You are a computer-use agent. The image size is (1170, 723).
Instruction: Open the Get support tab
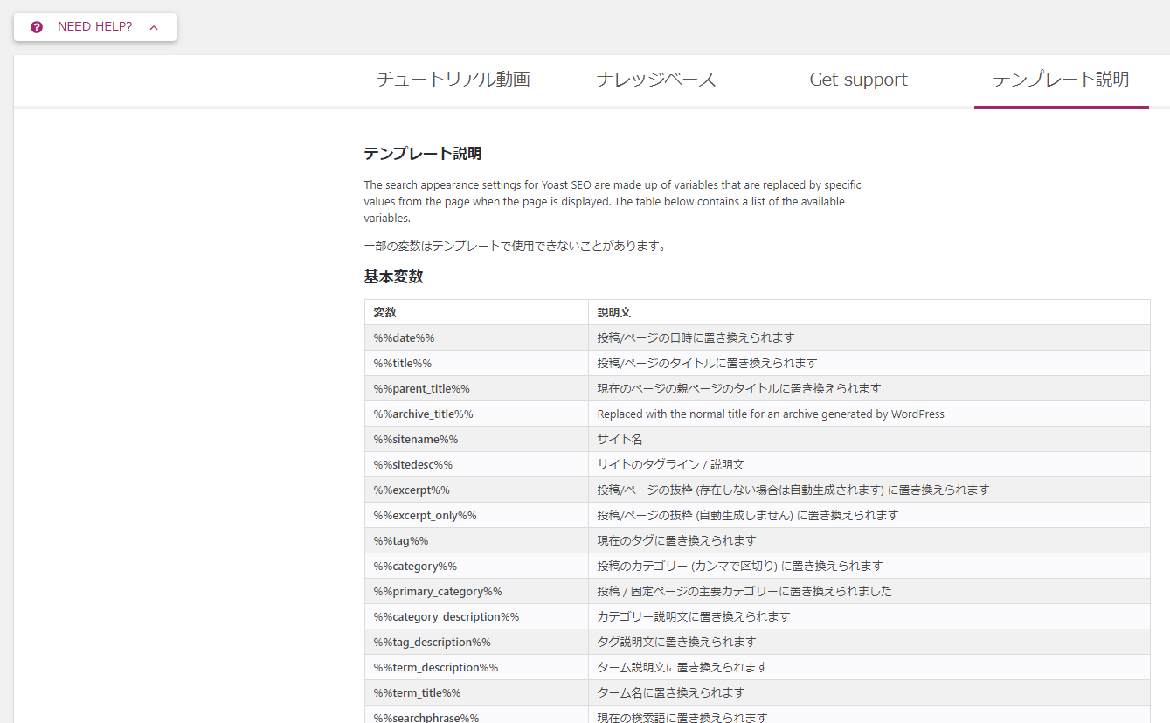pos(858,80)
